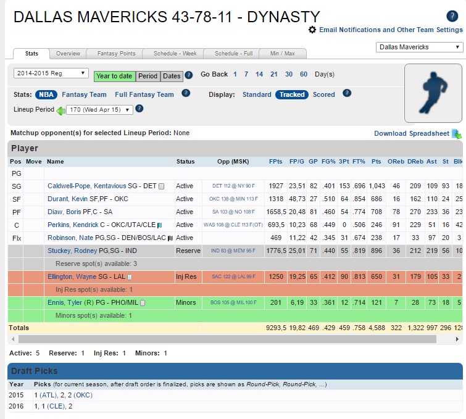Set display to Tracked

292,94
